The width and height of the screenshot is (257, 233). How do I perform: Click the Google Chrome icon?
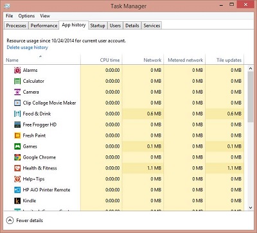click(x=17, y=157)
